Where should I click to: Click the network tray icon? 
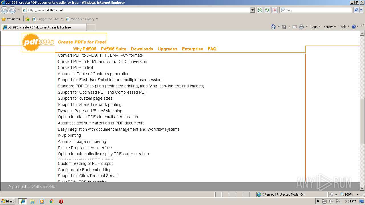(x=324, y=201)
